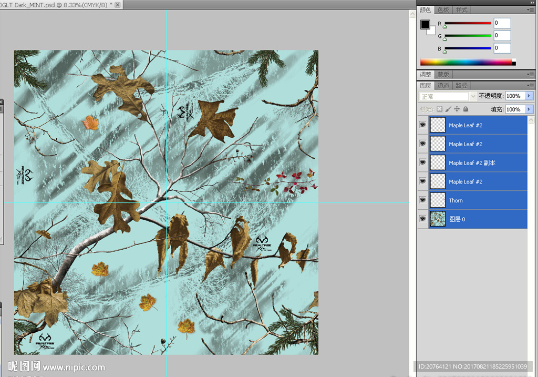Open the 不透明度 opacity slider arrow
Viewport: 538px width, 377px height.
pos(529,96)
